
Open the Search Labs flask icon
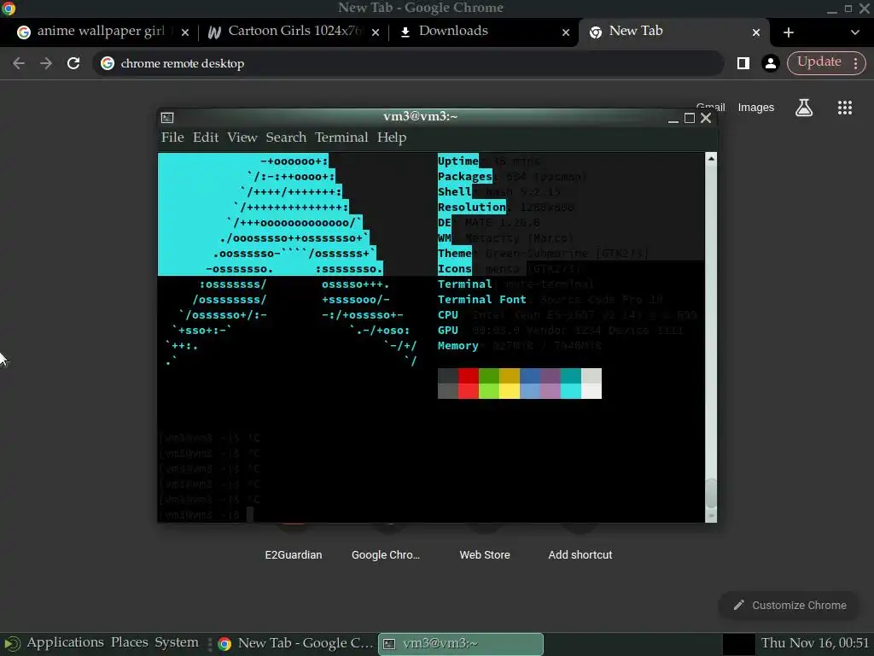pyautogui.click(x=804, y=107)
